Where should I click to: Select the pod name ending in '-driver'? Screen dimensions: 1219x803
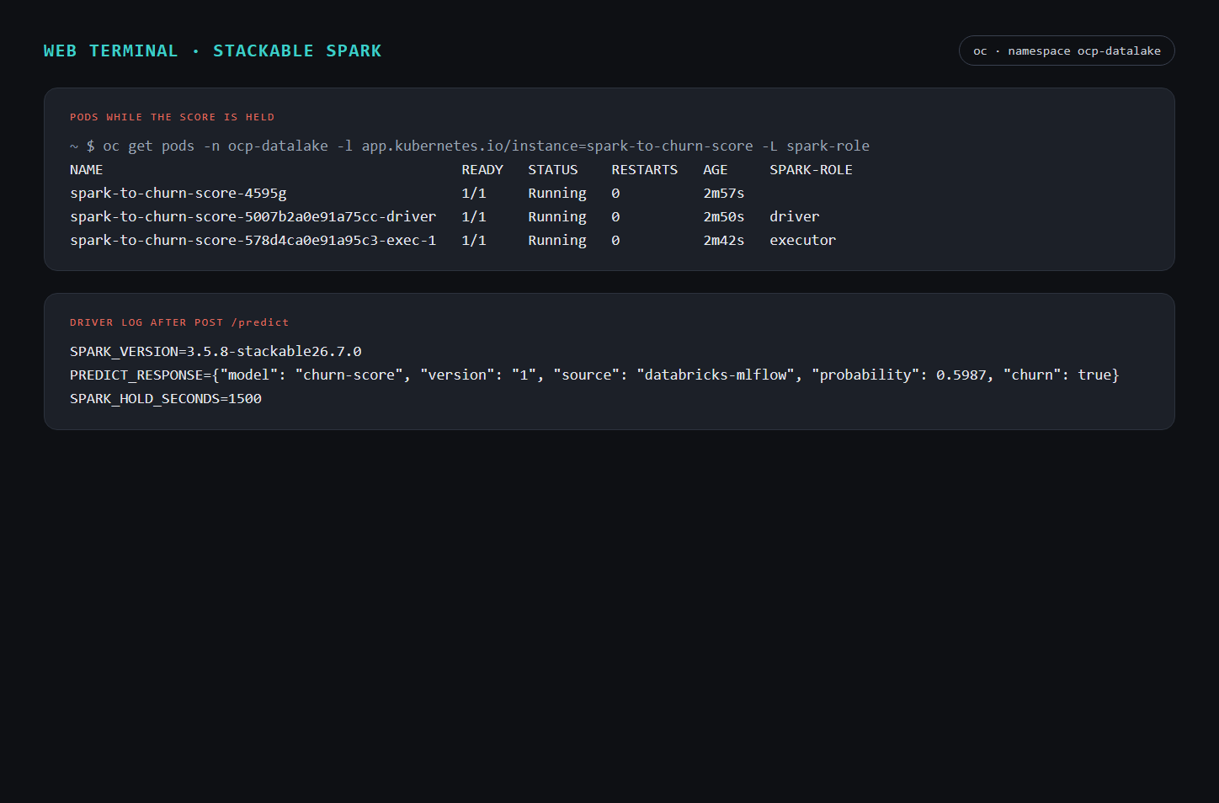coord(253,216)
